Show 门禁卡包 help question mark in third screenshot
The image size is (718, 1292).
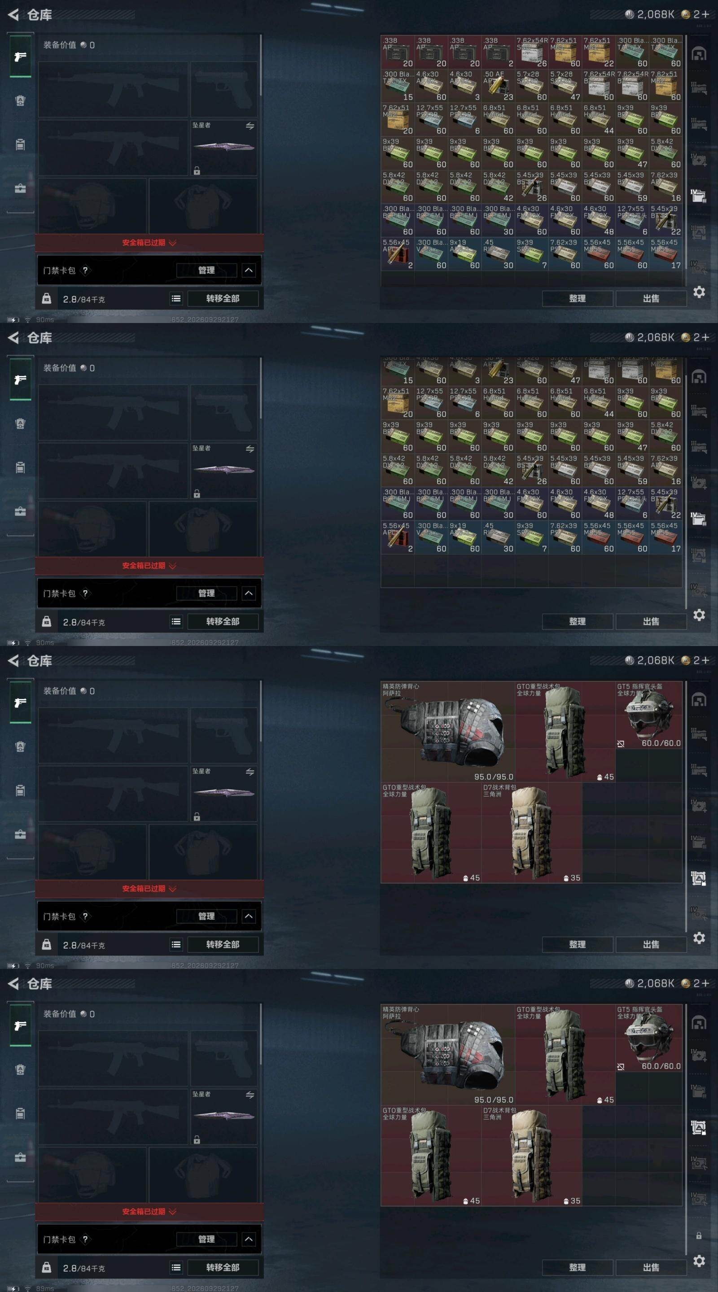pos(85,917)
